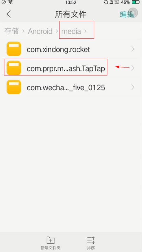Image resolution: width=142 pixels, height=252 pixels.
Task: Select media breadcrumb segment
Action: (71, 31)
